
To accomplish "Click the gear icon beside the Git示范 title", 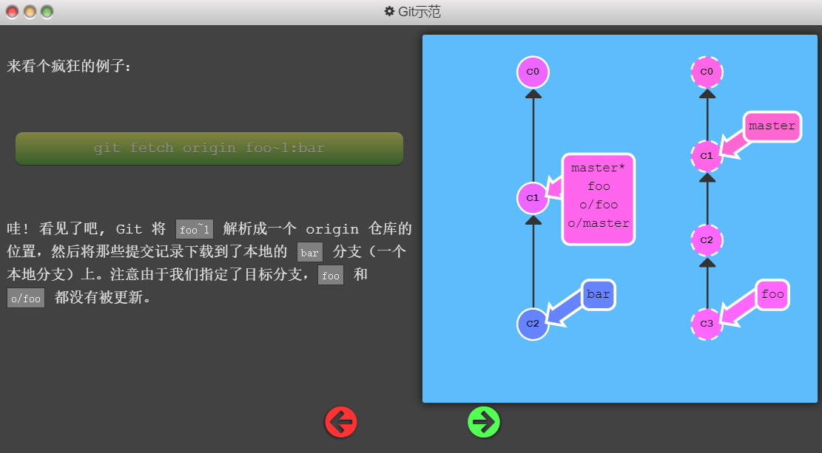I will 389,12.
